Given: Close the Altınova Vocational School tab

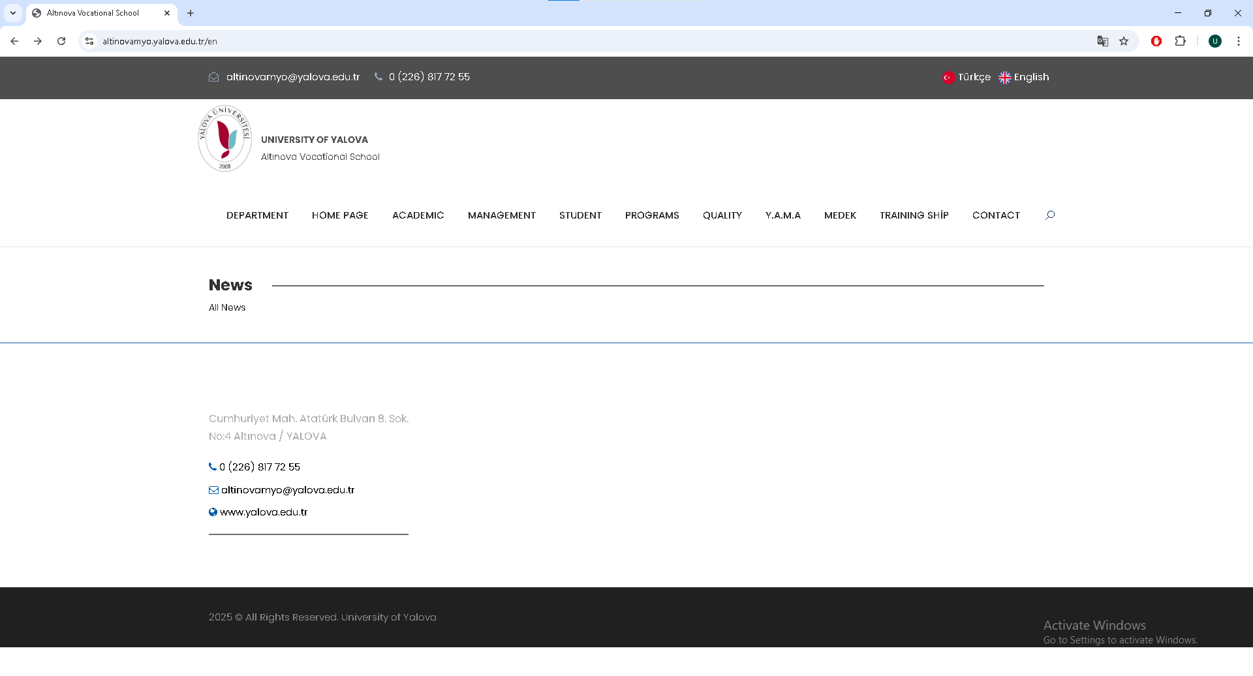Looking at the screenshot, I should (x=167, y=13).
